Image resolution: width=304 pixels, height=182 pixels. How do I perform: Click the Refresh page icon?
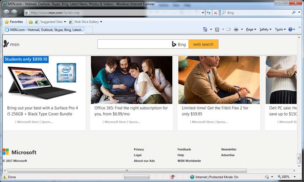pos(209,13)
